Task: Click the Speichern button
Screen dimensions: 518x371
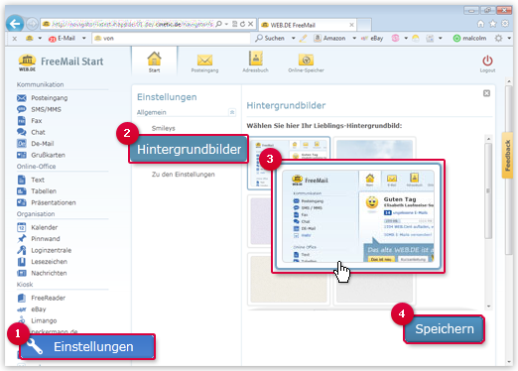Action: pos(445,329)
